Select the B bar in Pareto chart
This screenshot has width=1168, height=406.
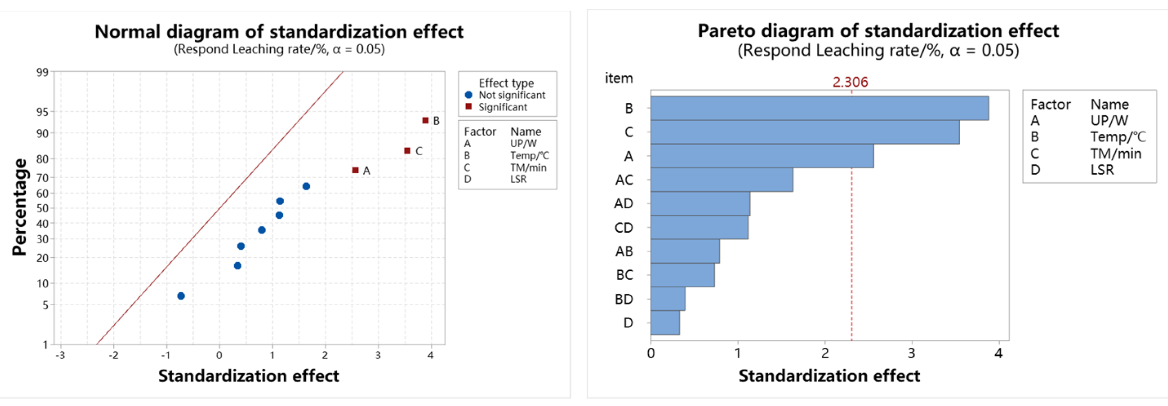click(x=819, y=108)
